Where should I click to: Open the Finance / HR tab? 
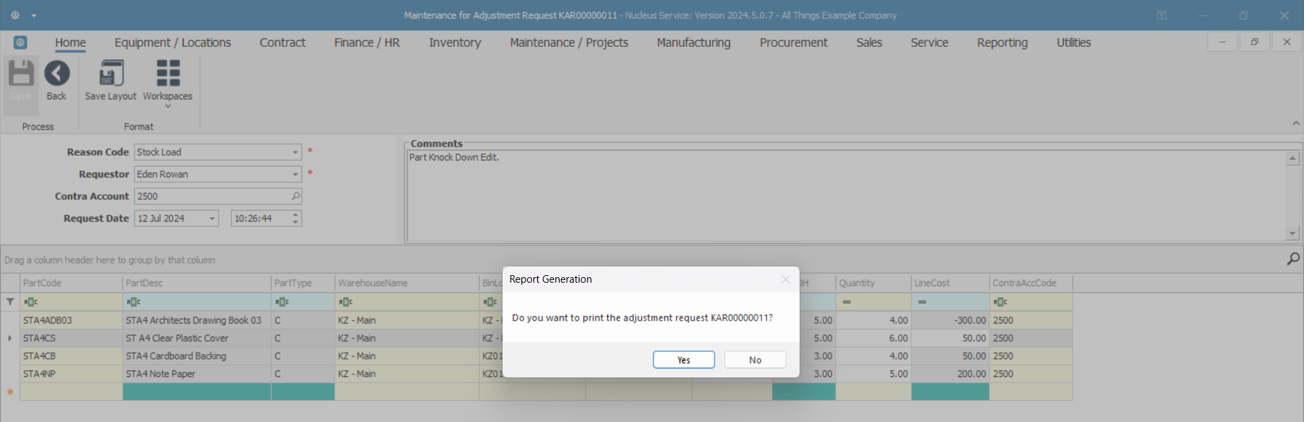click(367, 42)
